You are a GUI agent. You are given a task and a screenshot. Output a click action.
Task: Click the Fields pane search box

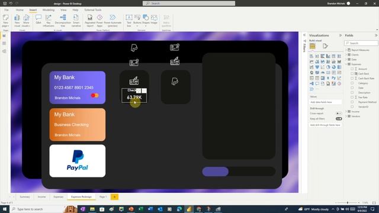click(361, 43)
